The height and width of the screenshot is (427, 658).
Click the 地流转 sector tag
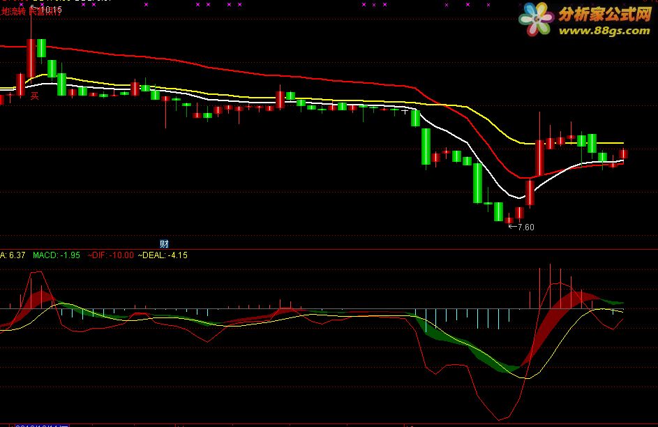coord(13,12)
